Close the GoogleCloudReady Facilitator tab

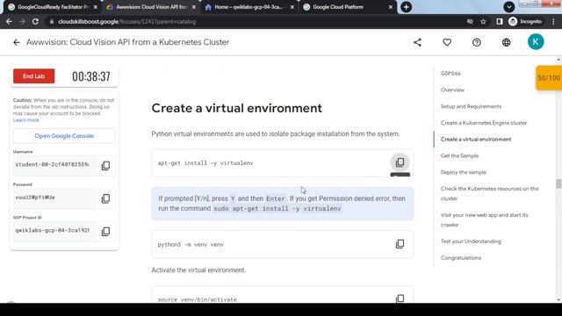(x=96, y=7)
